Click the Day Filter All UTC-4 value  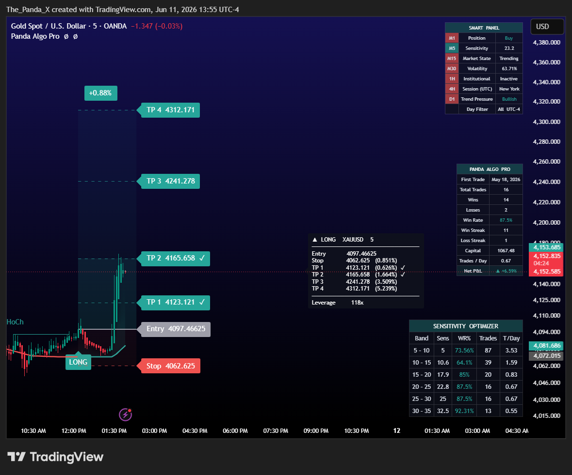coord(509,109)
